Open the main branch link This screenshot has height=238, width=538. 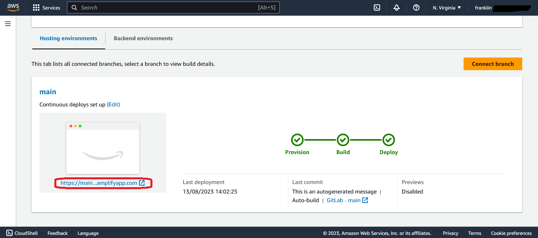point(48,92)
